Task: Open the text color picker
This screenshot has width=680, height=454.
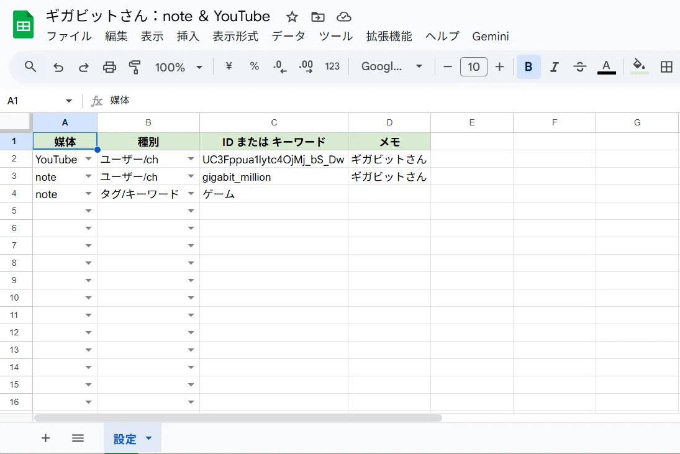Action: pyautogui.click(x=606, y=67)
